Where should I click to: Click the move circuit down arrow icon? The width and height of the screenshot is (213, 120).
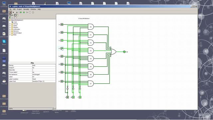click(14, 18)
